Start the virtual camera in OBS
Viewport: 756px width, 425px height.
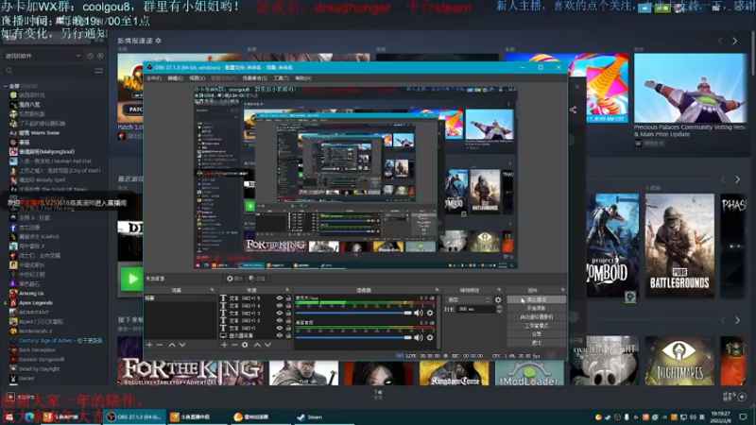click(x=536, y=317)
